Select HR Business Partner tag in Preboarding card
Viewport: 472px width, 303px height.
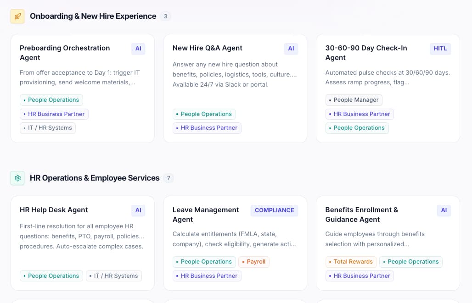pyautogui.click(x=54, y=114)
